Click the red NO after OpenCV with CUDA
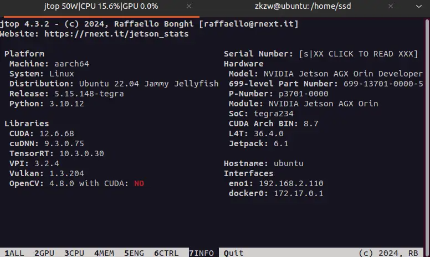Screen dimensions: 430x257 [x=139, y=183]
